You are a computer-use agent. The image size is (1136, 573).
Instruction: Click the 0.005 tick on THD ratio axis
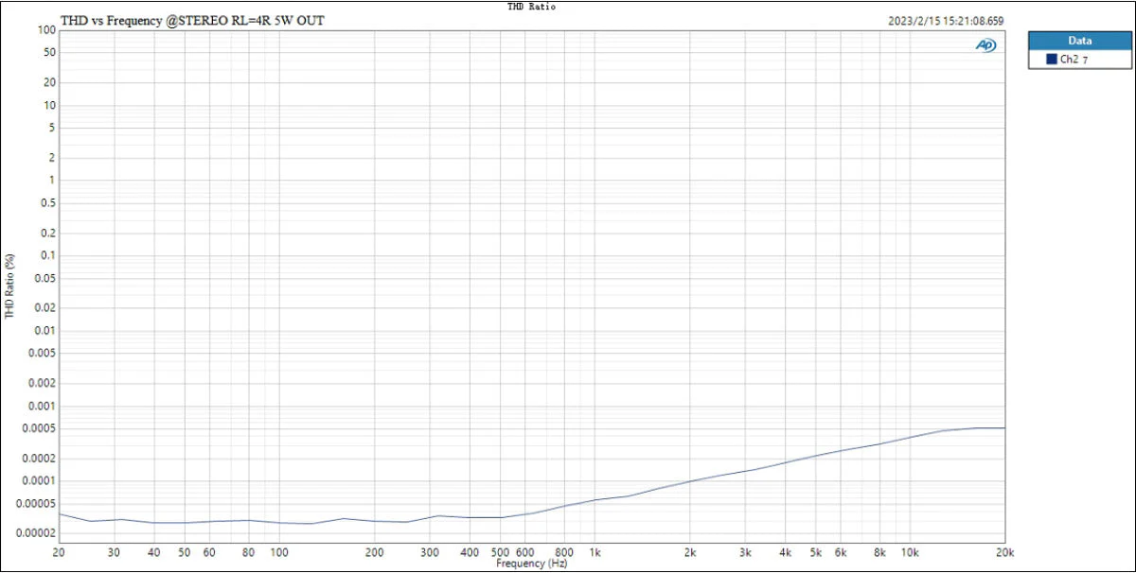pos(43,353)
